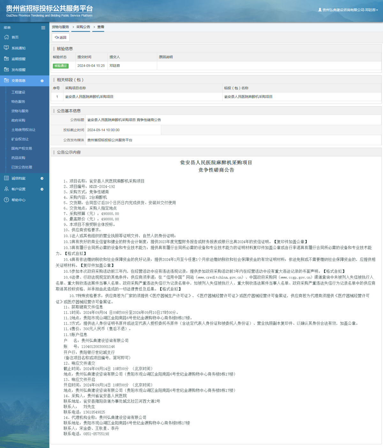This screenshot has height=448, width=383.
Task: Expand the 帐户设置 submenu arrow
Action: pos(42,189)
